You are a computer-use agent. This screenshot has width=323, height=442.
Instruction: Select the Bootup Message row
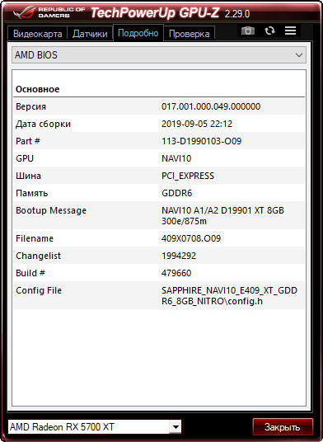point(159,215)
